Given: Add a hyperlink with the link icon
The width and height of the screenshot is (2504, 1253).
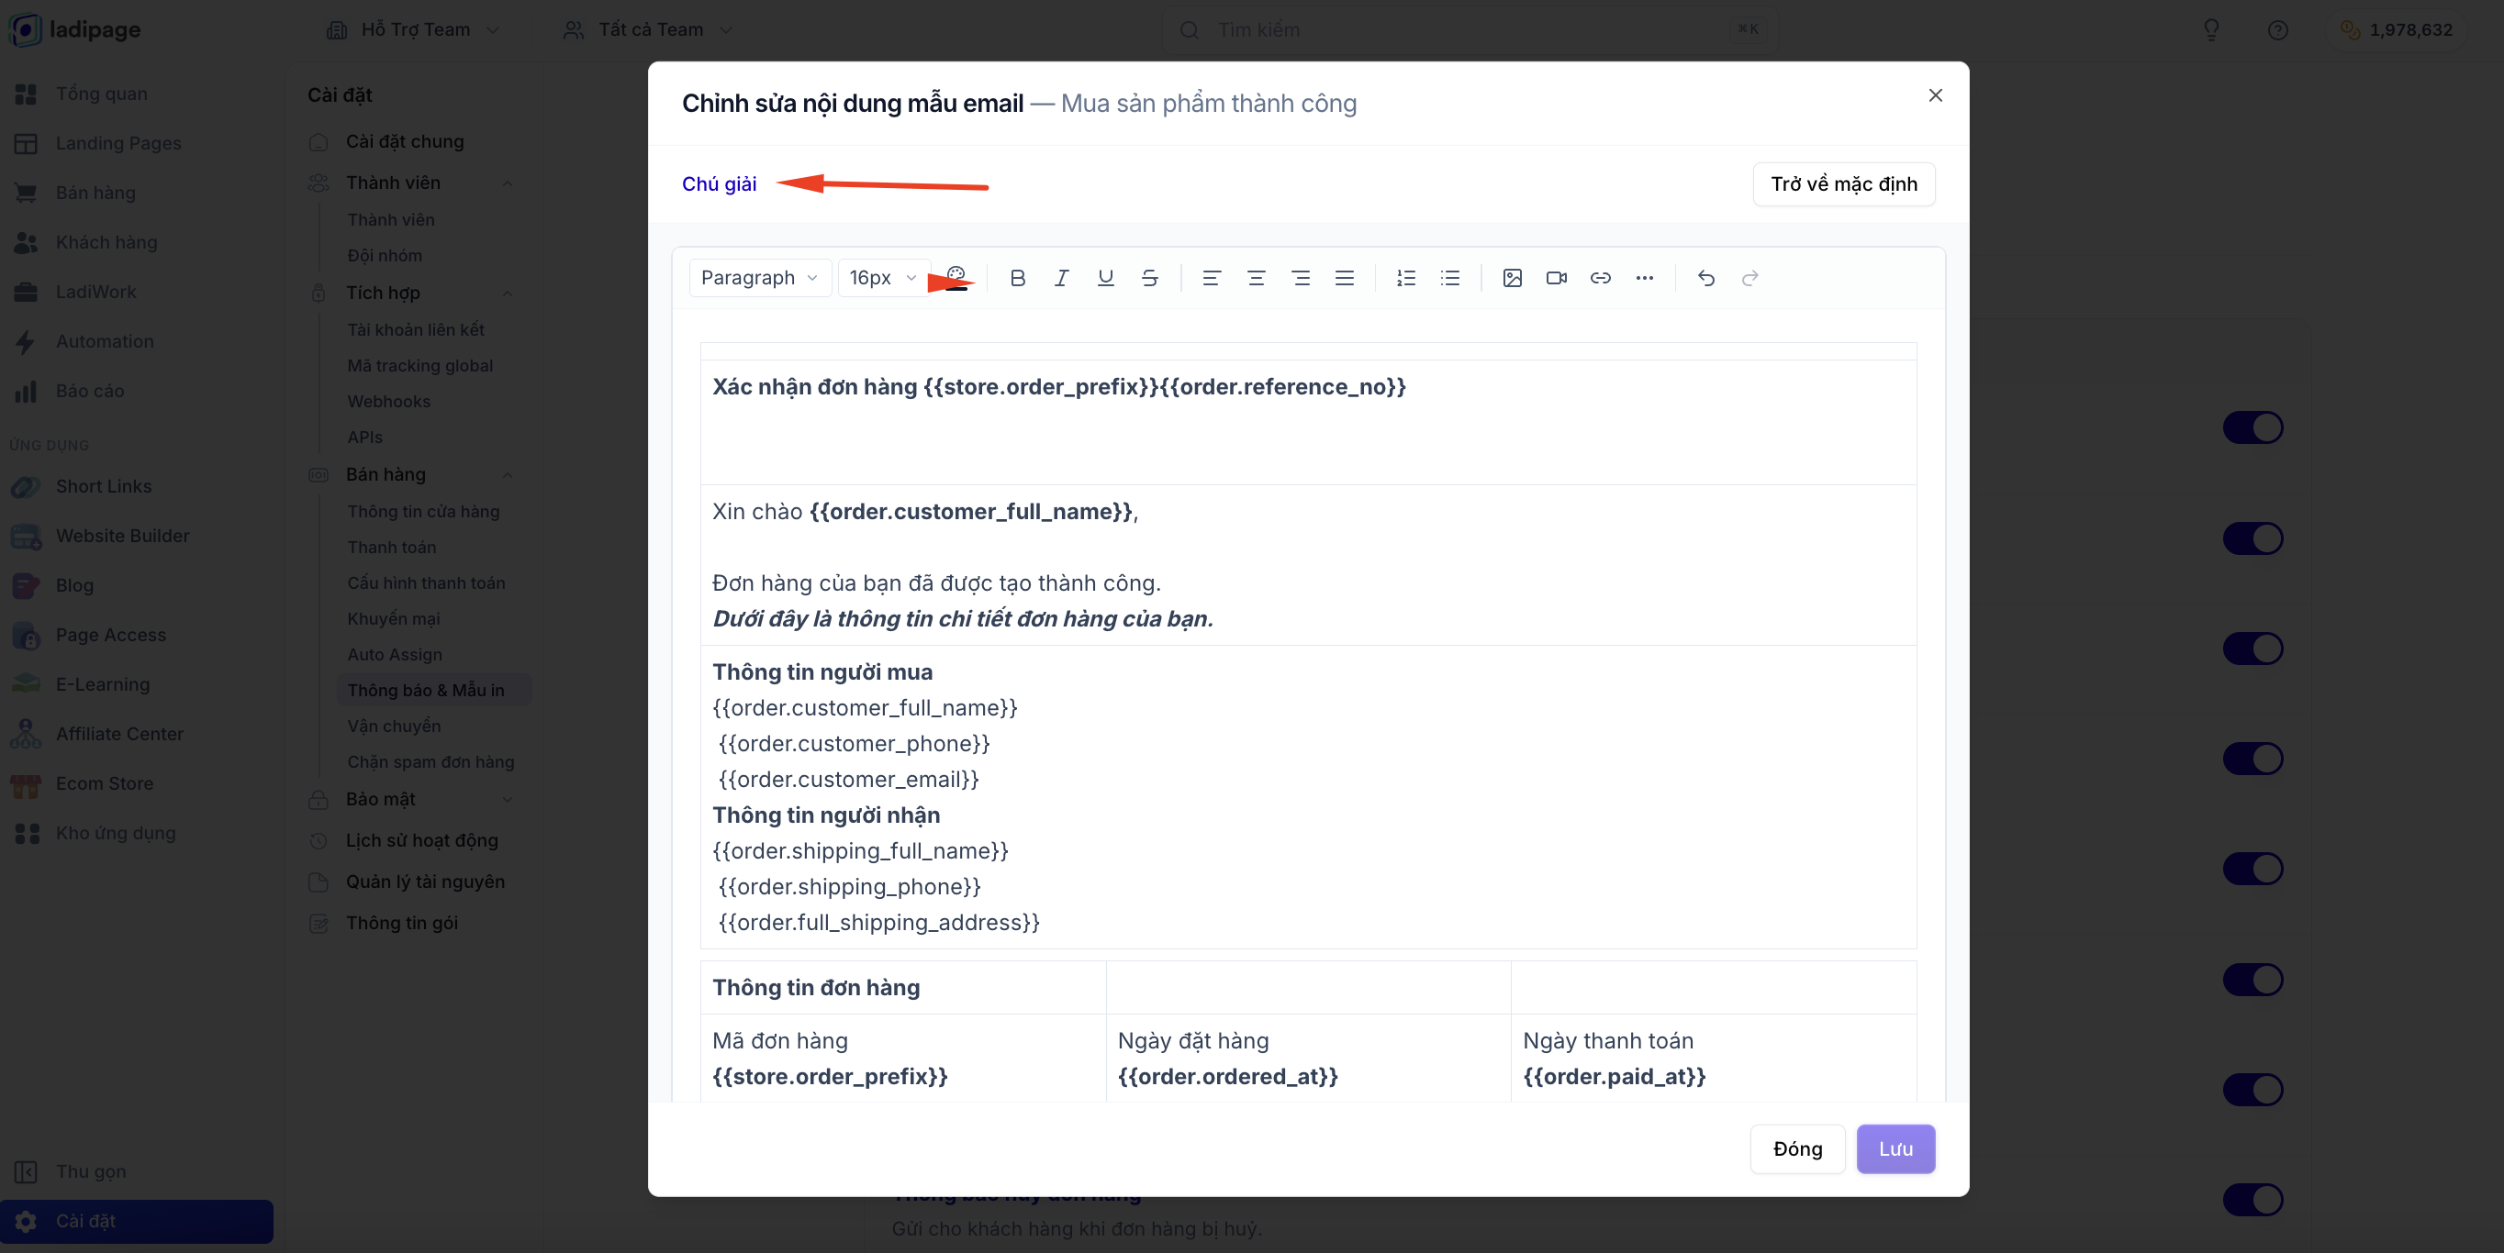Looking at the screenshot, I should (1600, 278).
